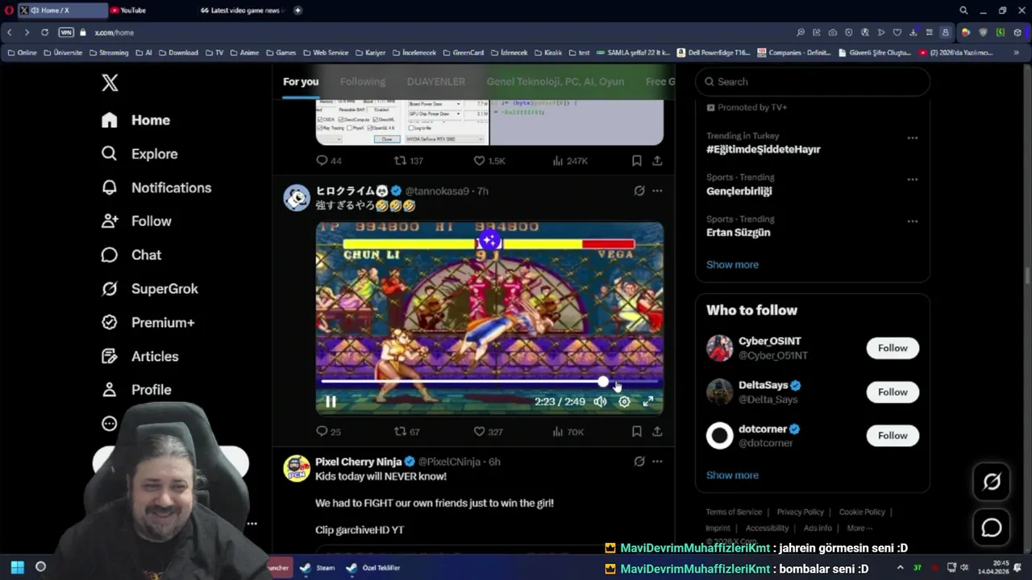Open Explore in the X sidebar

(139, 154)
